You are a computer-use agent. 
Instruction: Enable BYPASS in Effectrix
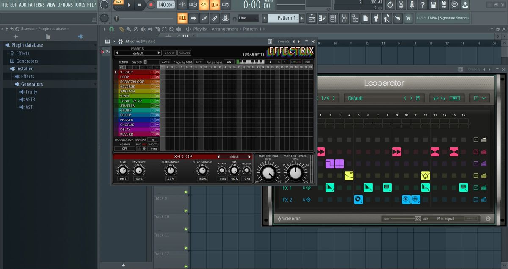coord(185,53)
